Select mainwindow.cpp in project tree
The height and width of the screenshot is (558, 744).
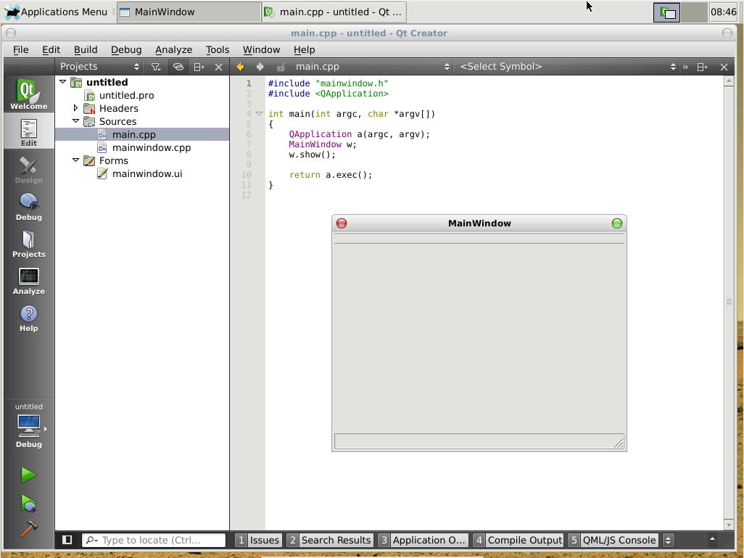[152, 148]
